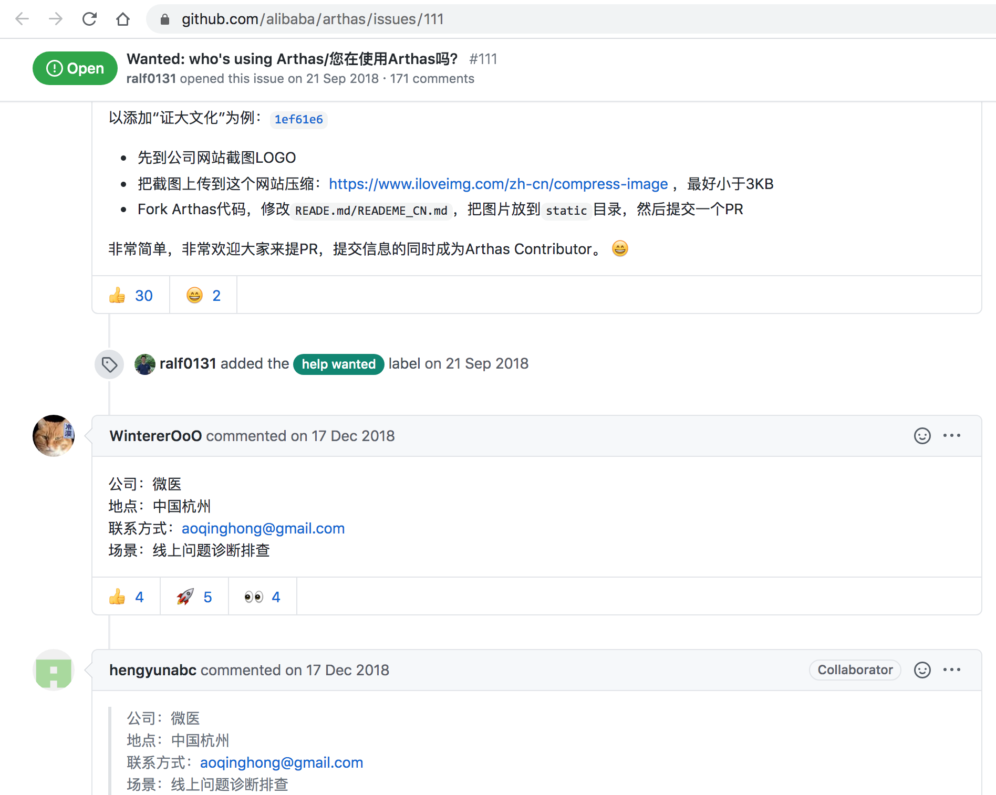Toggle thumbs up reaction with 30 votes
Viewport: 996px width, 795px height.
tap(131, 296)
